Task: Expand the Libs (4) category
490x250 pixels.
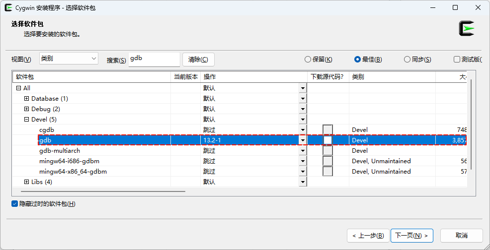Action: [26, 182]
